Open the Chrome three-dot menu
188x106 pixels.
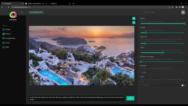(x=186, y=7)
